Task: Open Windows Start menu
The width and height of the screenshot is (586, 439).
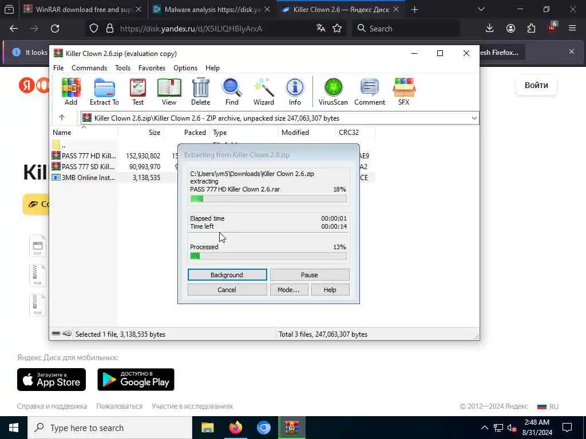Action: tap(14, 428)
